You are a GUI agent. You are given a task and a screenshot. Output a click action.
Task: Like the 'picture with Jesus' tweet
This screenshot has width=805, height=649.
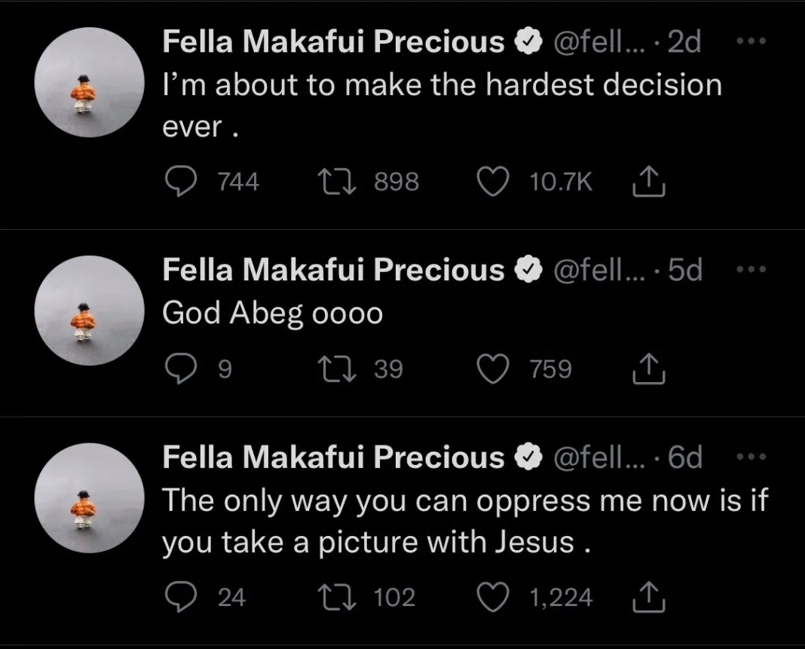click(494, 598)
